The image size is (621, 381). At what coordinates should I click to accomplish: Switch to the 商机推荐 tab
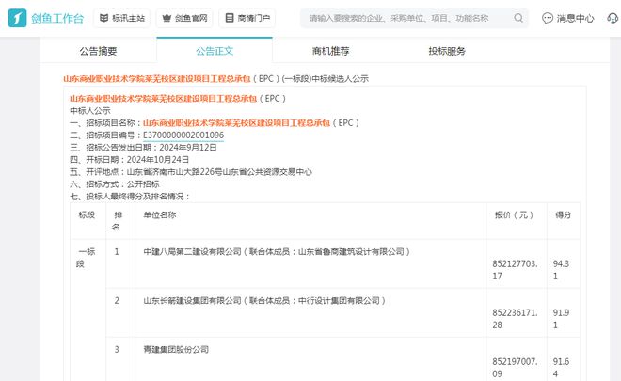[330, 51]
